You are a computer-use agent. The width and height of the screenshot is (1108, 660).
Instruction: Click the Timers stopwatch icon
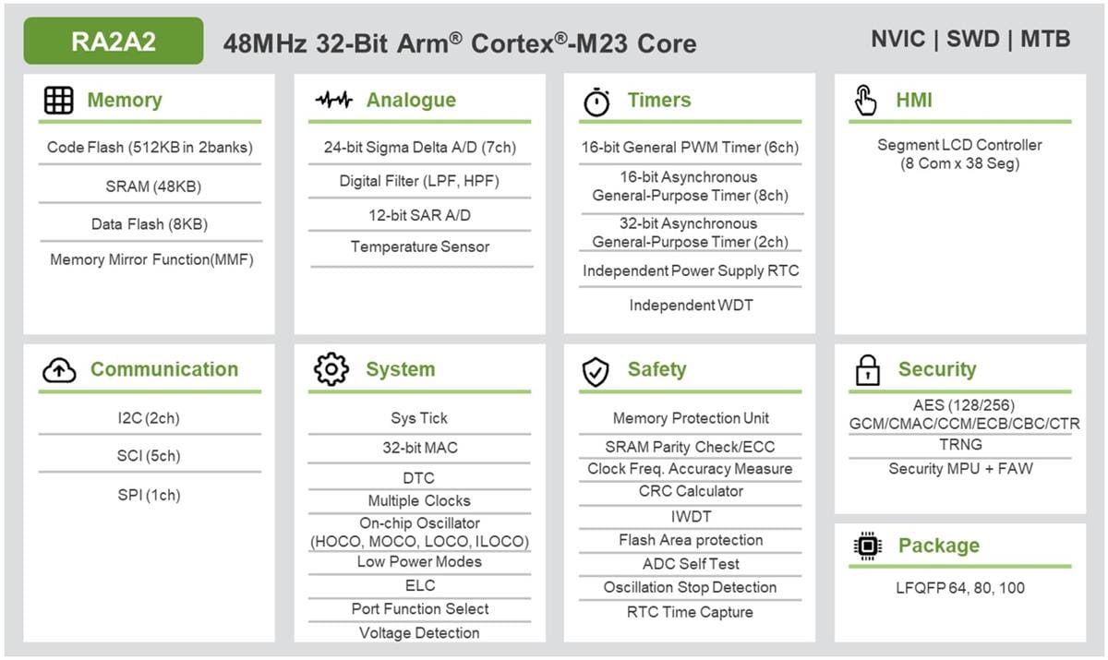[597, 102]
